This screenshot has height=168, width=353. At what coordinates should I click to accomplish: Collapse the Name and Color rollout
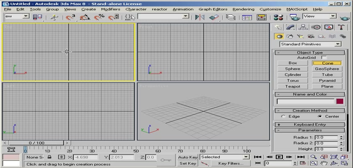click(x=310, y=94)
